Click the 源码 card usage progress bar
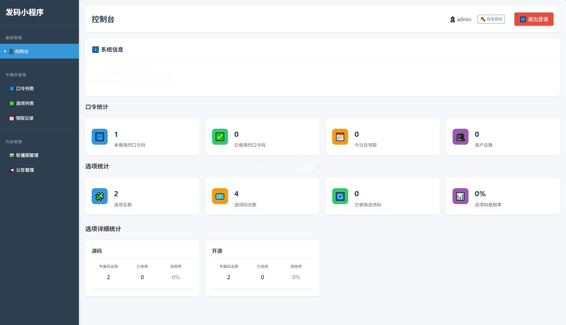The height and width of the screenshot is (325, 566). coord(142,289)
